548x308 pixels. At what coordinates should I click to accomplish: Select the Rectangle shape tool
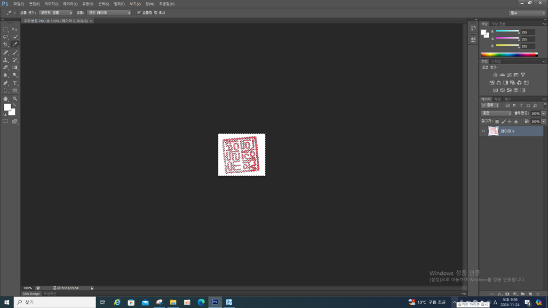click(15, 91)
